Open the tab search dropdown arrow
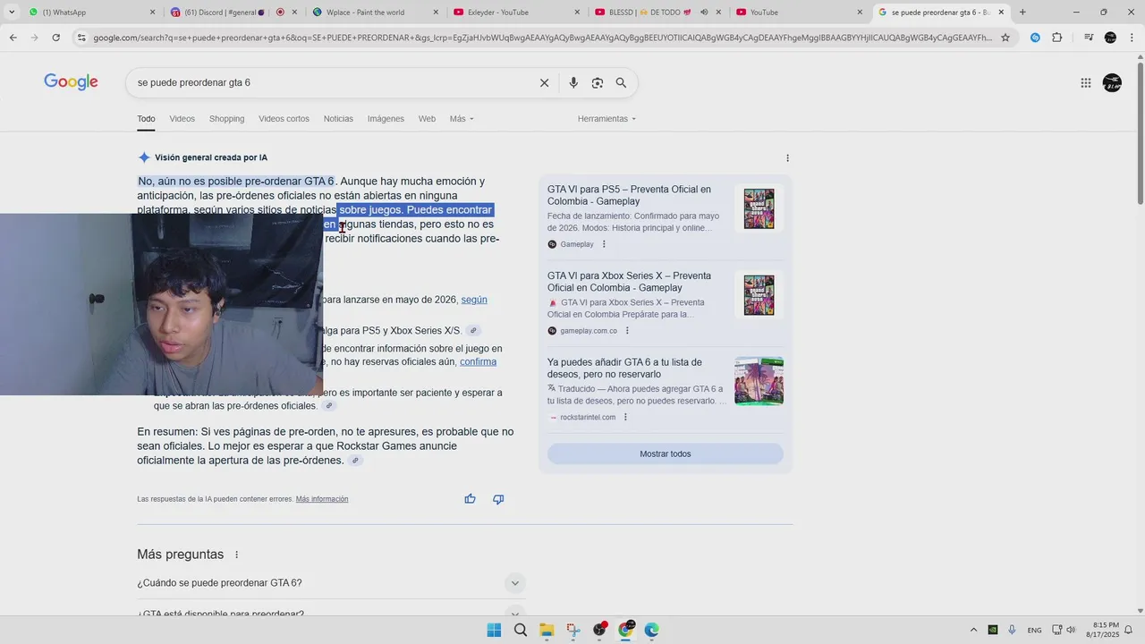This screenshot has width=1145, height=644. click(12, 12)
